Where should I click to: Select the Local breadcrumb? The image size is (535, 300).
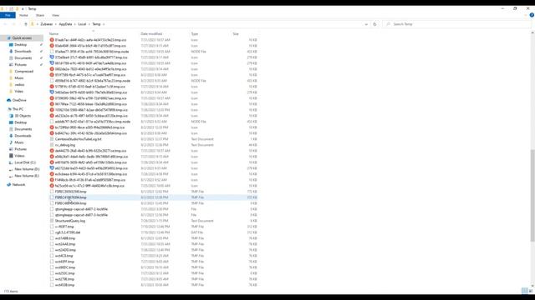(82, 24)
